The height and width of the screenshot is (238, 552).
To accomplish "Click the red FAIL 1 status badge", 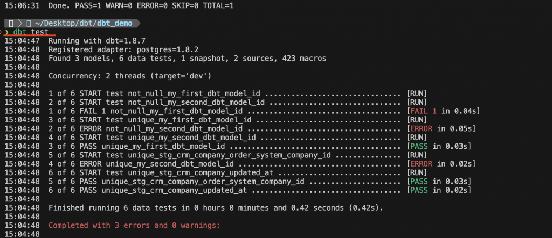I will (x=423, y=111).
